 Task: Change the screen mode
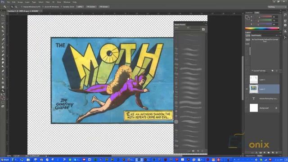(x=3, y=106)
